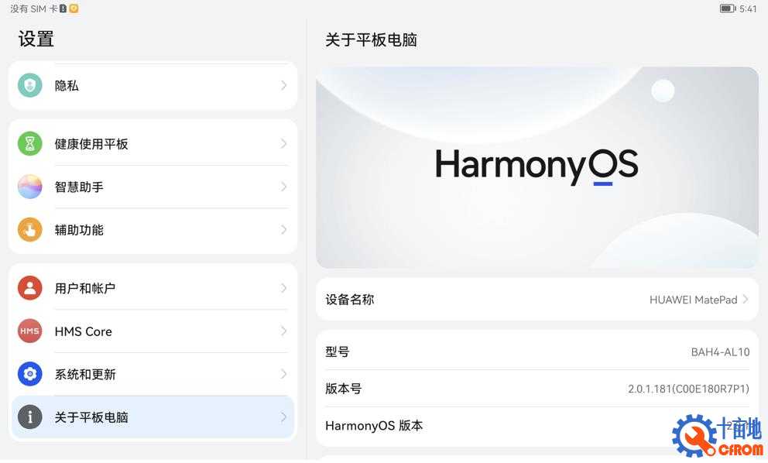The height and width of the screenshot is (463, 768).
Task: Expand the 隐私 row chevron
Action: (x=284, y=86)
